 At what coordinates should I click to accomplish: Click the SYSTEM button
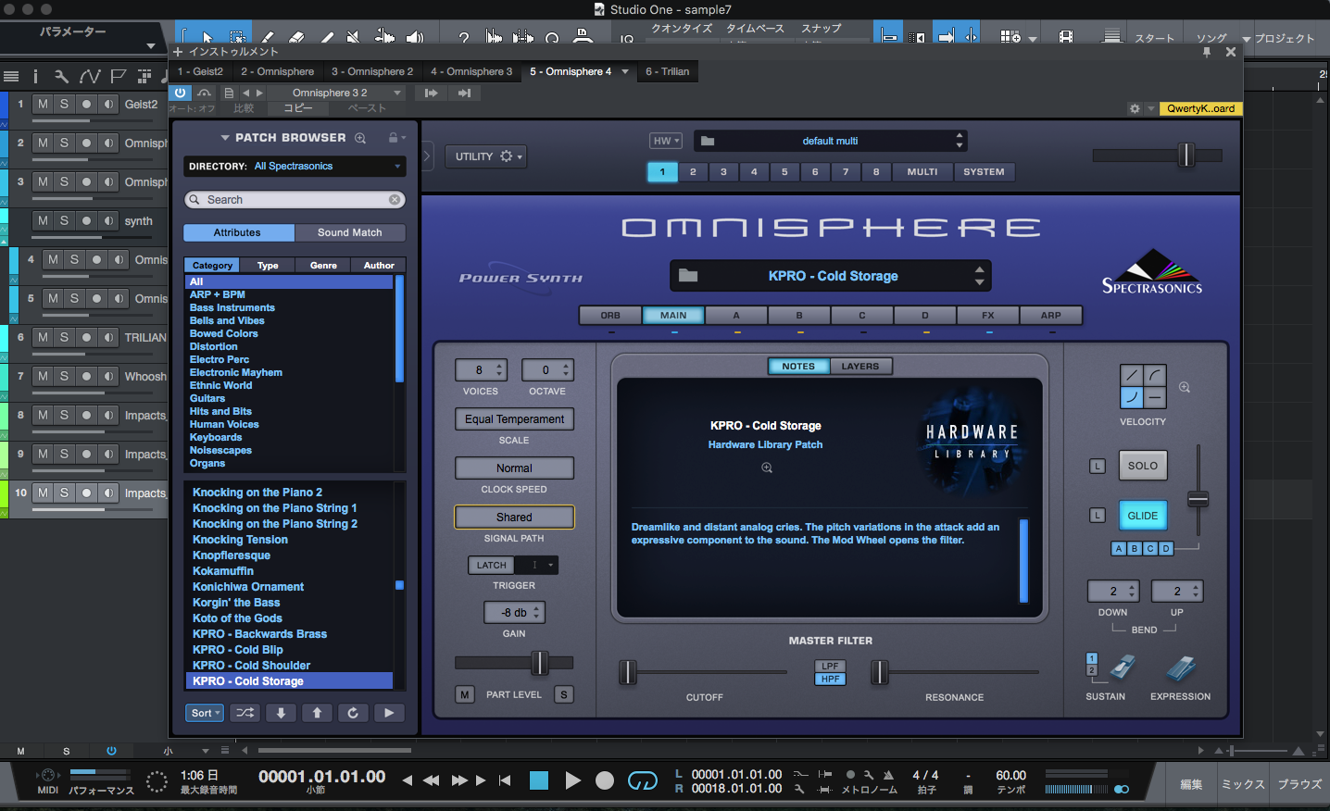[984, 172]
